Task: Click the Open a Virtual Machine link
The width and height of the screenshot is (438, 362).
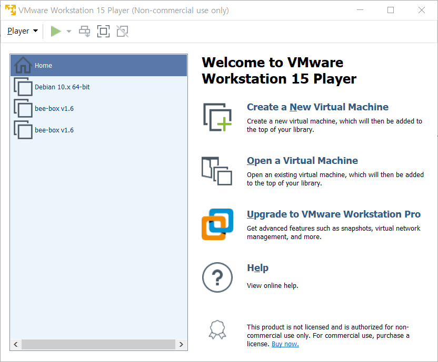Action: pos(302,161)
